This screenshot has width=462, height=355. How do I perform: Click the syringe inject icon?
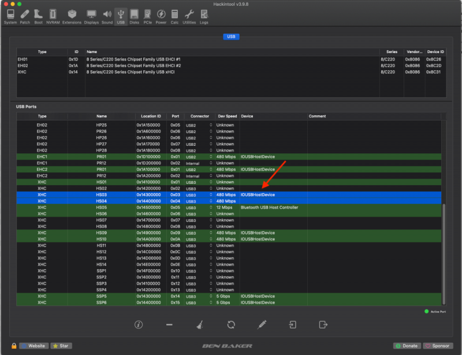click(262, 324)
